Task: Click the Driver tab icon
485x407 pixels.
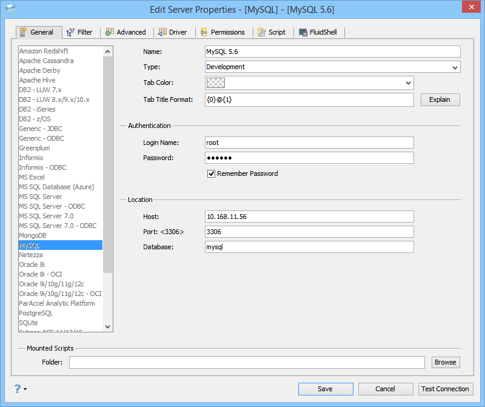Action: click(162, 32)
